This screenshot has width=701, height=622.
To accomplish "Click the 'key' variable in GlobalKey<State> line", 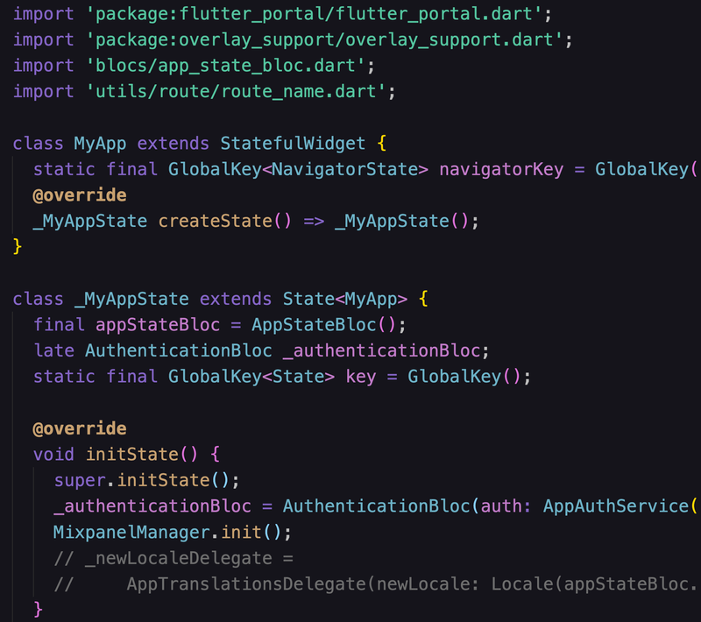I will point(363,377).
